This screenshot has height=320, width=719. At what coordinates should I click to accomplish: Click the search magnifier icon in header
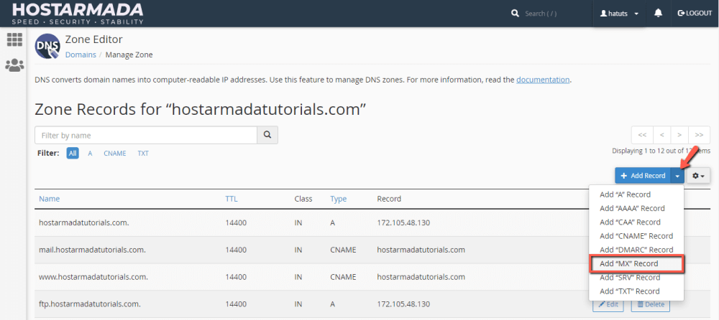tap(515, 14)
